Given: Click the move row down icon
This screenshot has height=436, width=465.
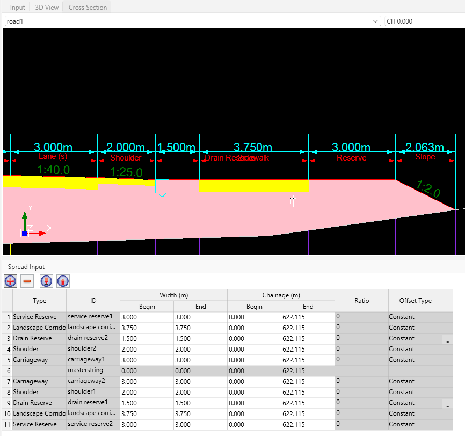Looking at the screenshot, I should tap(46, 281).
